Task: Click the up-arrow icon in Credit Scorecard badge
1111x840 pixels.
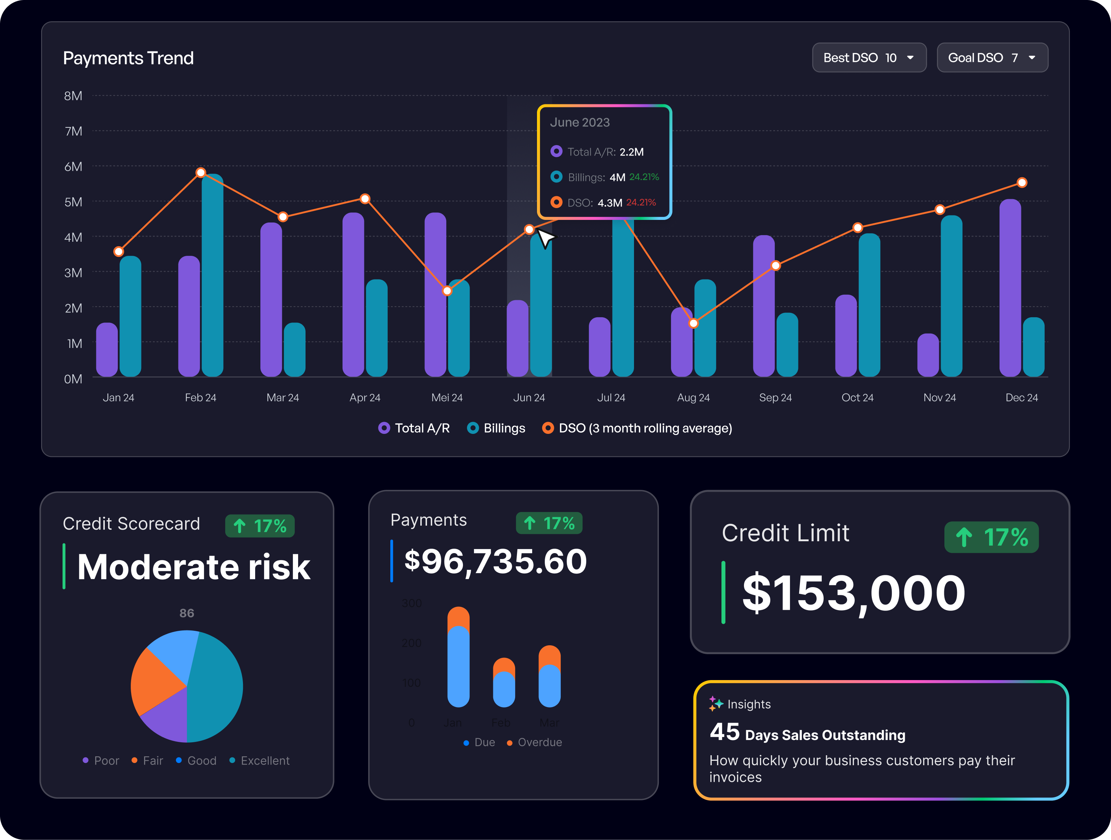Action: (240, 526)
